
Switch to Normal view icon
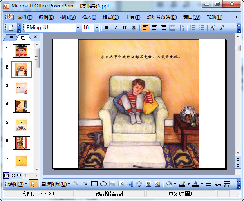(6, 176)
